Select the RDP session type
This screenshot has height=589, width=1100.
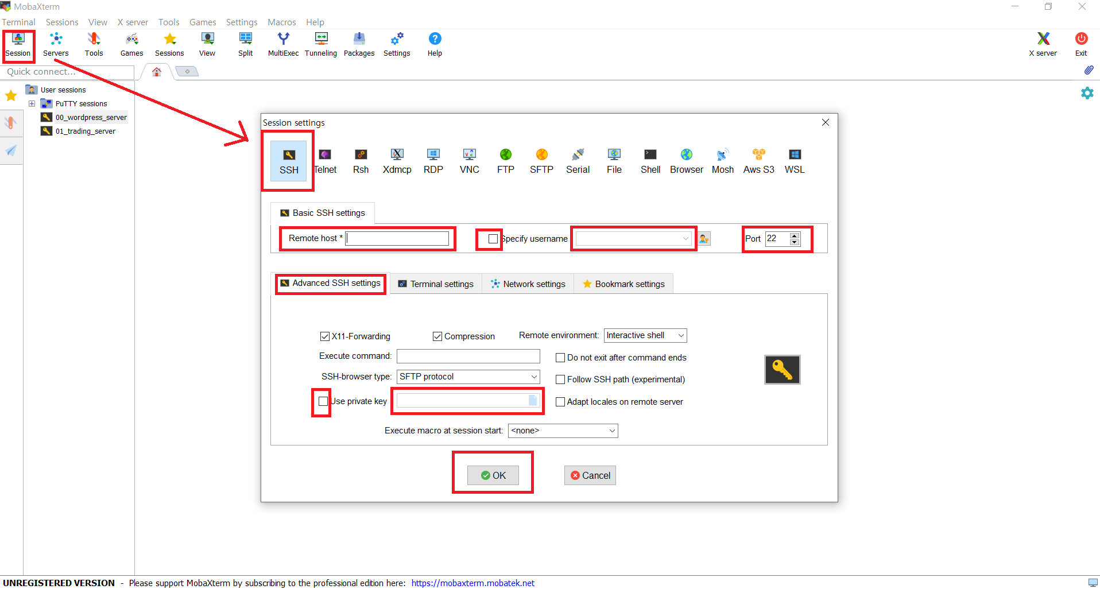click(x=433, y=161)
